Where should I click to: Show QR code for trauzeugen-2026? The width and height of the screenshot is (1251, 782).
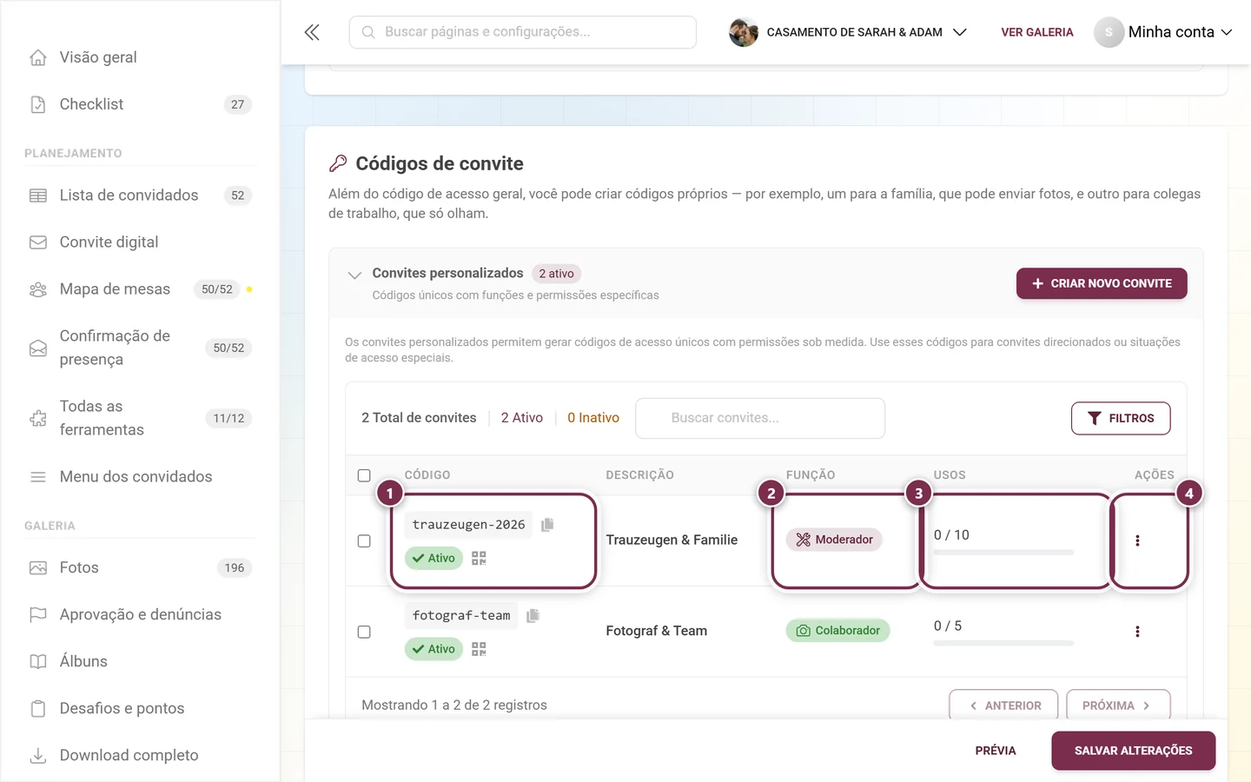tap(479, 558)
